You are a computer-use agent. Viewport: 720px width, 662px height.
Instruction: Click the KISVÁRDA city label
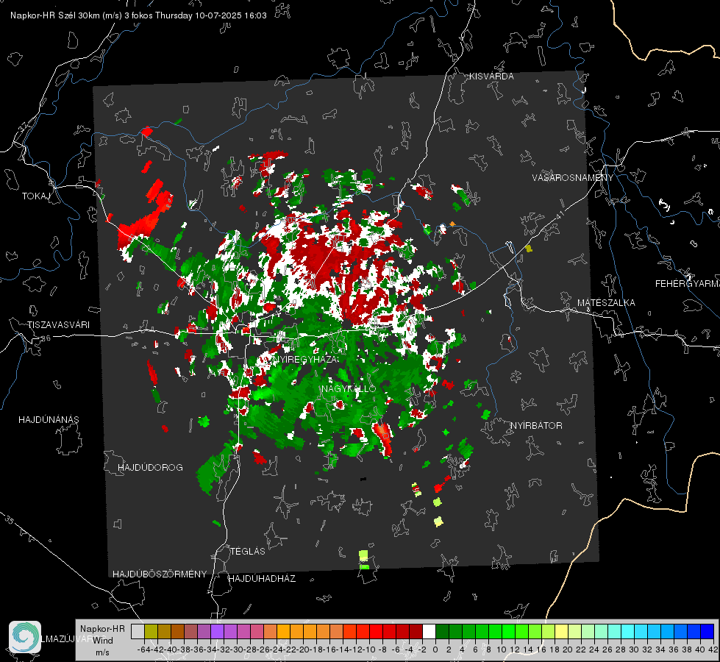491,76
